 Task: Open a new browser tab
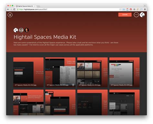pyautogui.click(x=38, y=6)
